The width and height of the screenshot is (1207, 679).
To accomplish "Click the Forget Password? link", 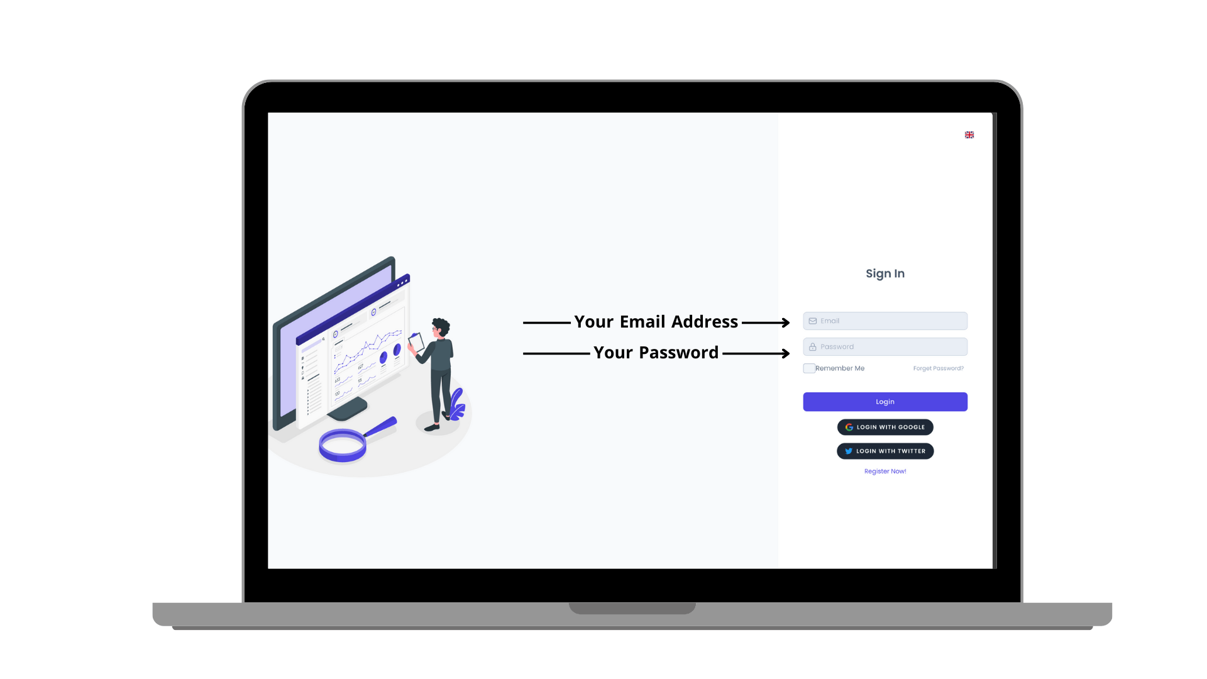I will [937, 368].
